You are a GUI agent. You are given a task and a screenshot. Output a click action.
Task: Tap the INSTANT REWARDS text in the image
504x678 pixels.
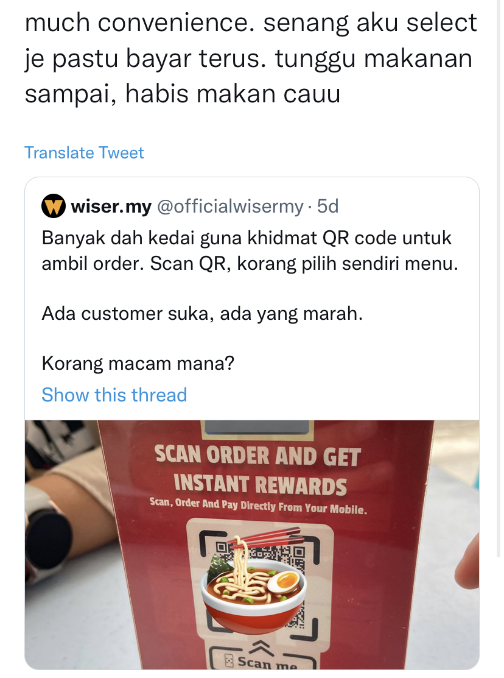pyautogui.click(x=260, y=485)
